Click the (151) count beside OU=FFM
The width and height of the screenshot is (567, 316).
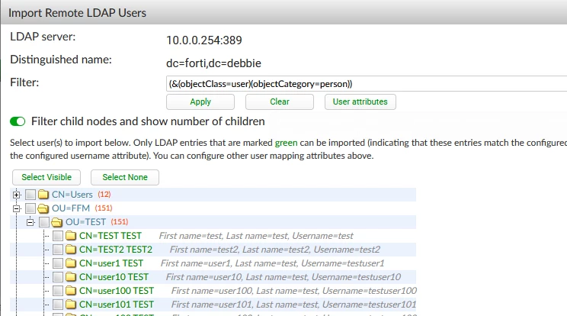(x=104, y=208)
